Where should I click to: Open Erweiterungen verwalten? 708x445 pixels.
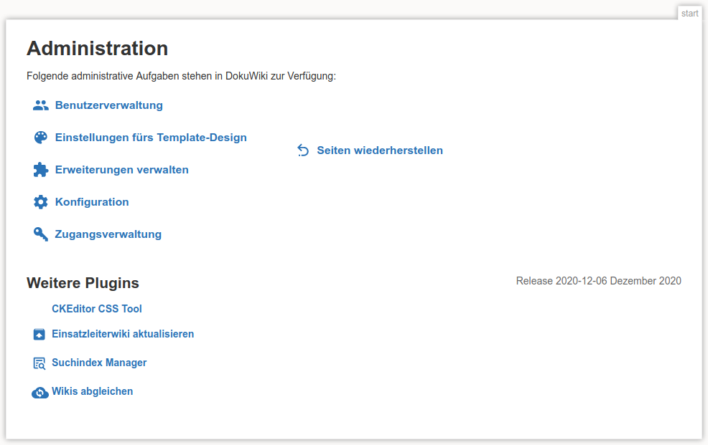[x=121, y=169]
